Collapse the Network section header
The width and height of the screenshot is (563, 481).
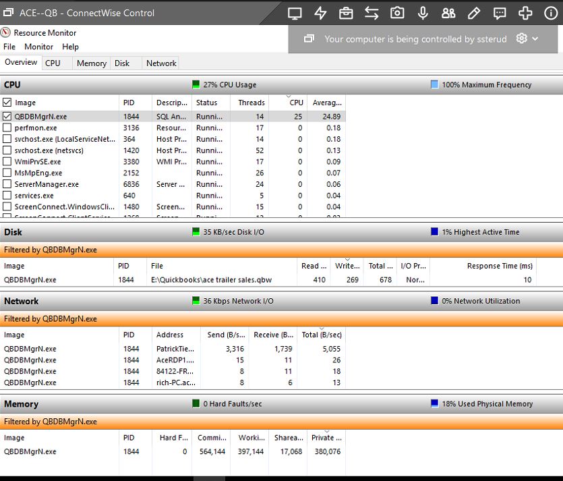(21, 301)
